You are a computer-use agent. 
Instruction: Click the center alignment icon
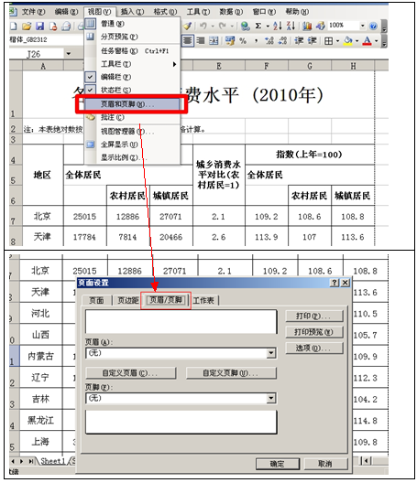[x=187, y=40]
